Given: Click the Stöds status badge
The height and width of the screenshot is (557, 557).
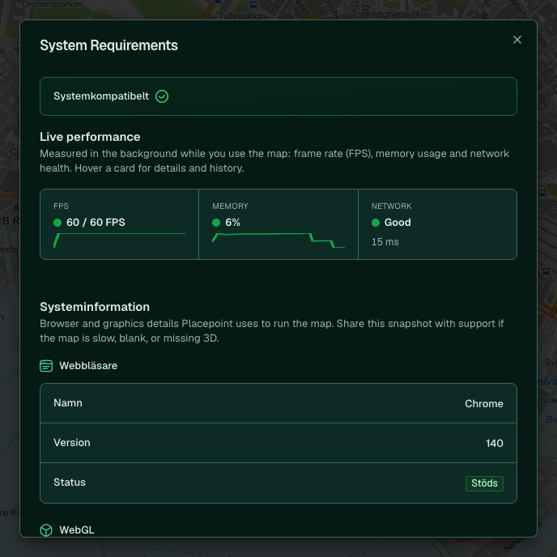Looking at the screenshot, I should [x=484, y=483].
